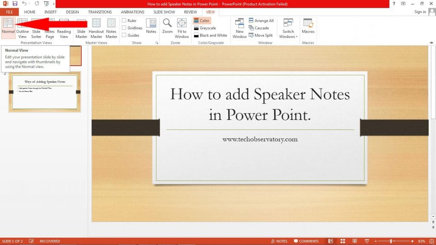This screenshot has width=436, height=245.
Task: Open the Switch Windows dropdown
Action: click(x=288, y=29)
